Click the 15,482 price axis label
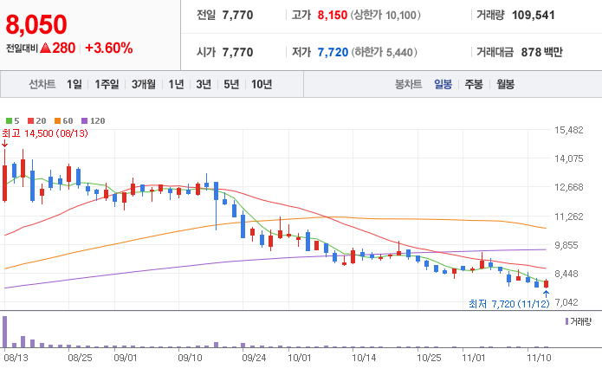The width and height of the screenshot is (602, 375). pos(568,130)
